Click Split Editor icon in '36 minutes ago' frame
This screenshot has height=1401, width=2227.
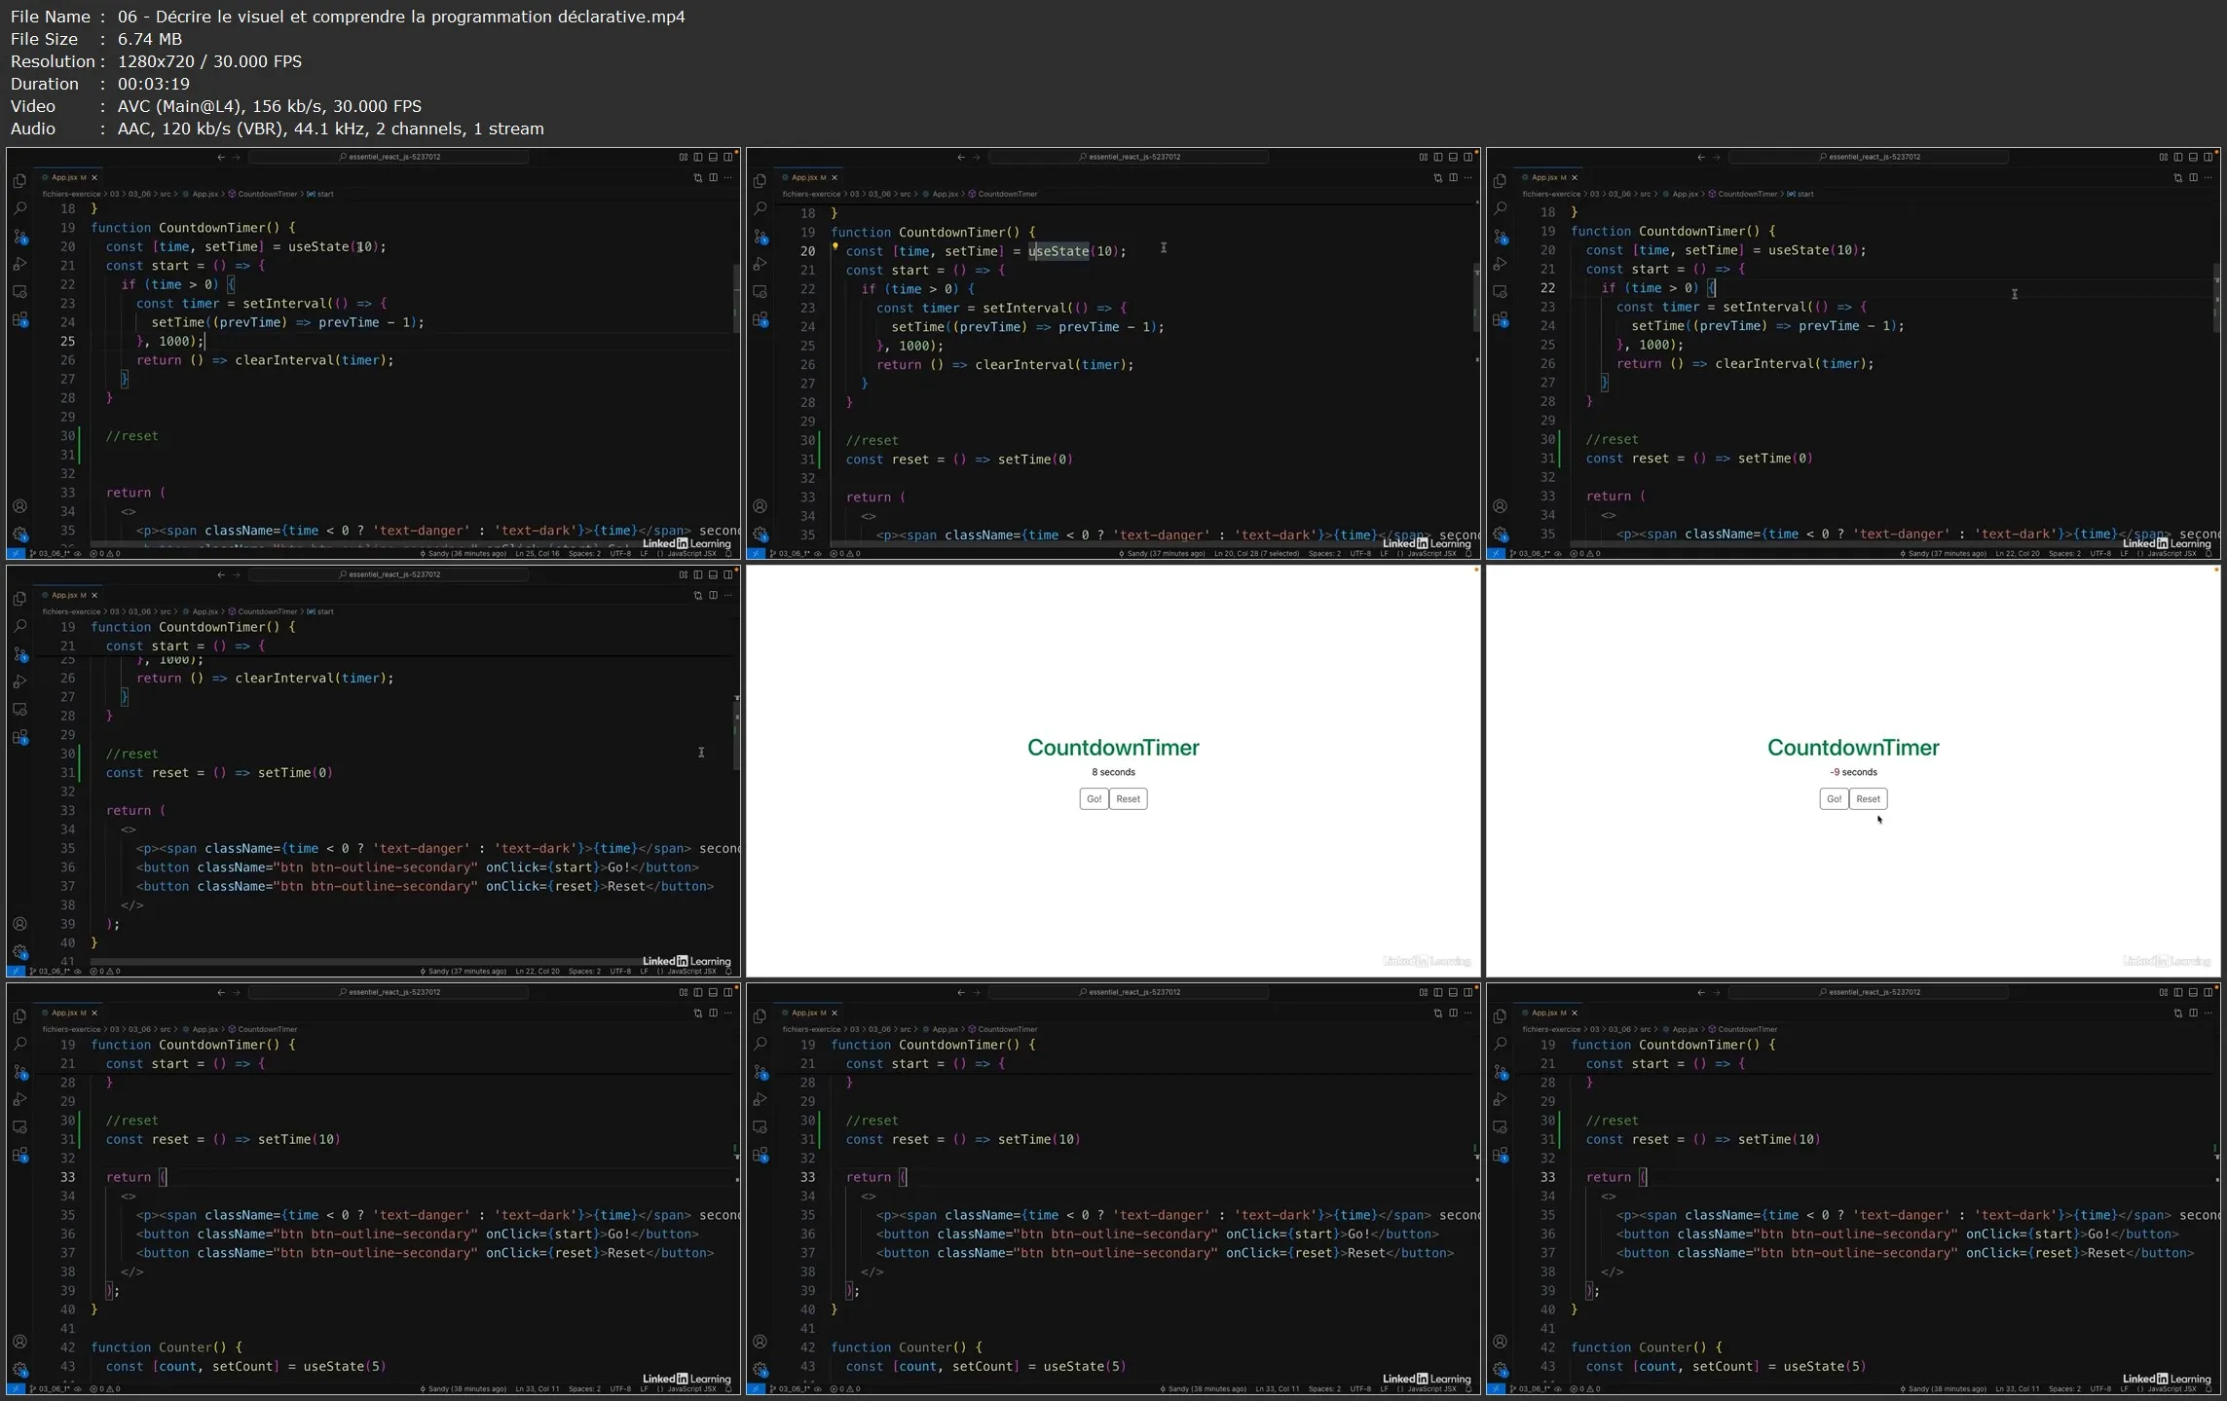click(x=713, y=178)
